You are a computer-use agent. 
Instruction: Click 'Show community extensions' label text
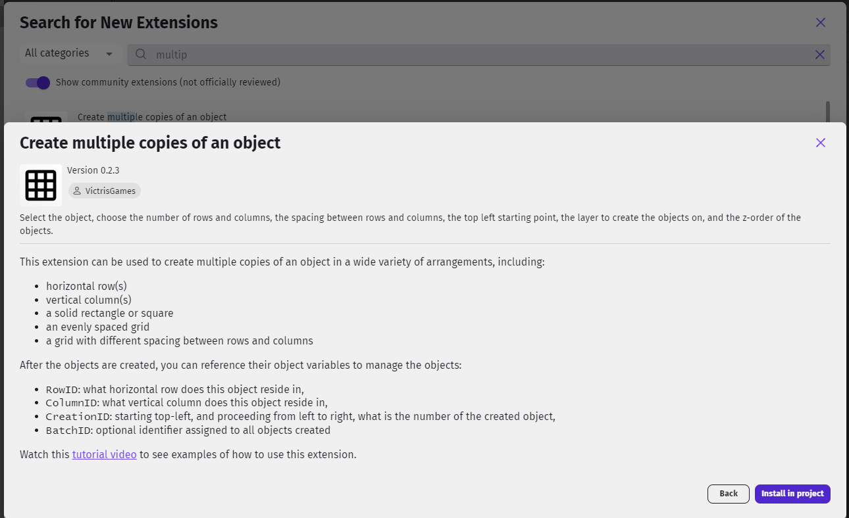[168, 82]
